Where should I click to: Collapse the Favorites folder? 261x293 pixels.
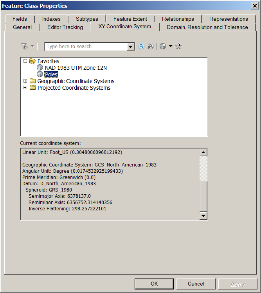point(25,61)
